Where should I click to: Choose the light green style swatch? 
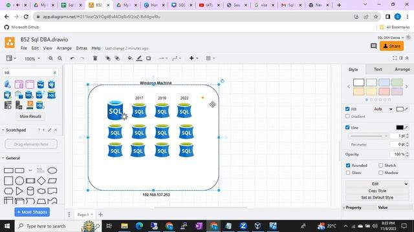pyautogui.click(x=397, y=82)
